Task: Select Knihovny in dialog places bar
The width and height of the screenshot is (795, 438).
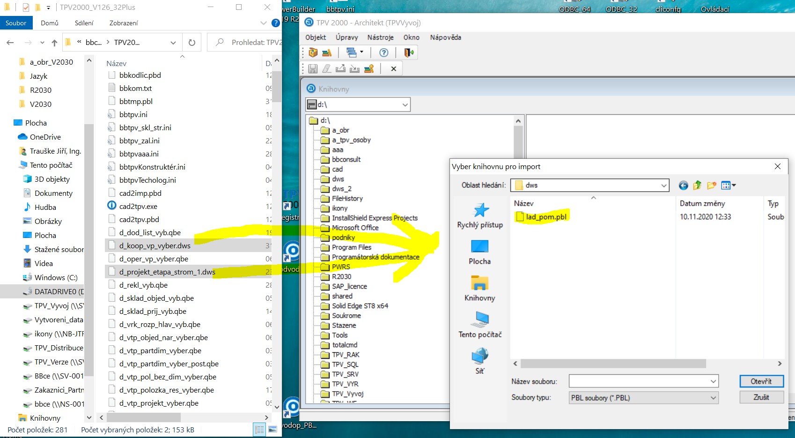Action: (x=480, y=289)
